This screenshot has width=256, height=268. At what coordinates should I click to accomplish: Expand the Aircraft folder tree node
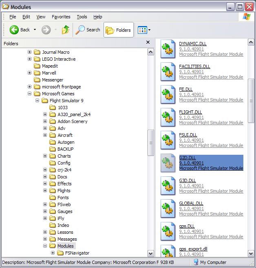point(45,135)
